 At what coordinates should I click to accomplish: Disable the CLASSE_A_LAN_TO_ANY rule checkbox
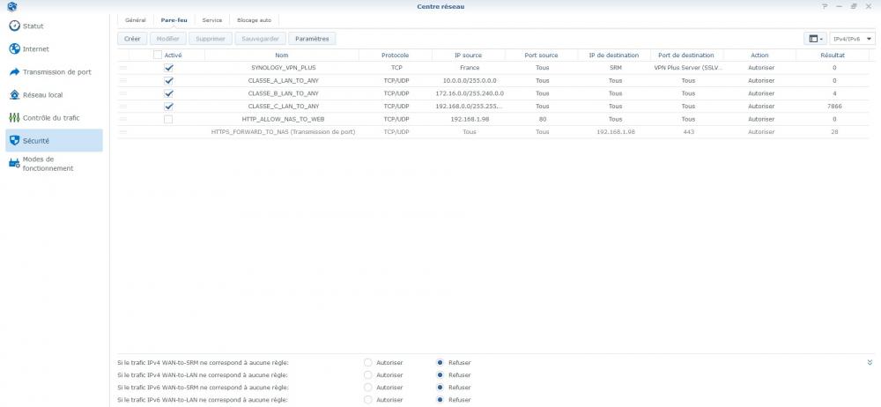click(168, 80)
